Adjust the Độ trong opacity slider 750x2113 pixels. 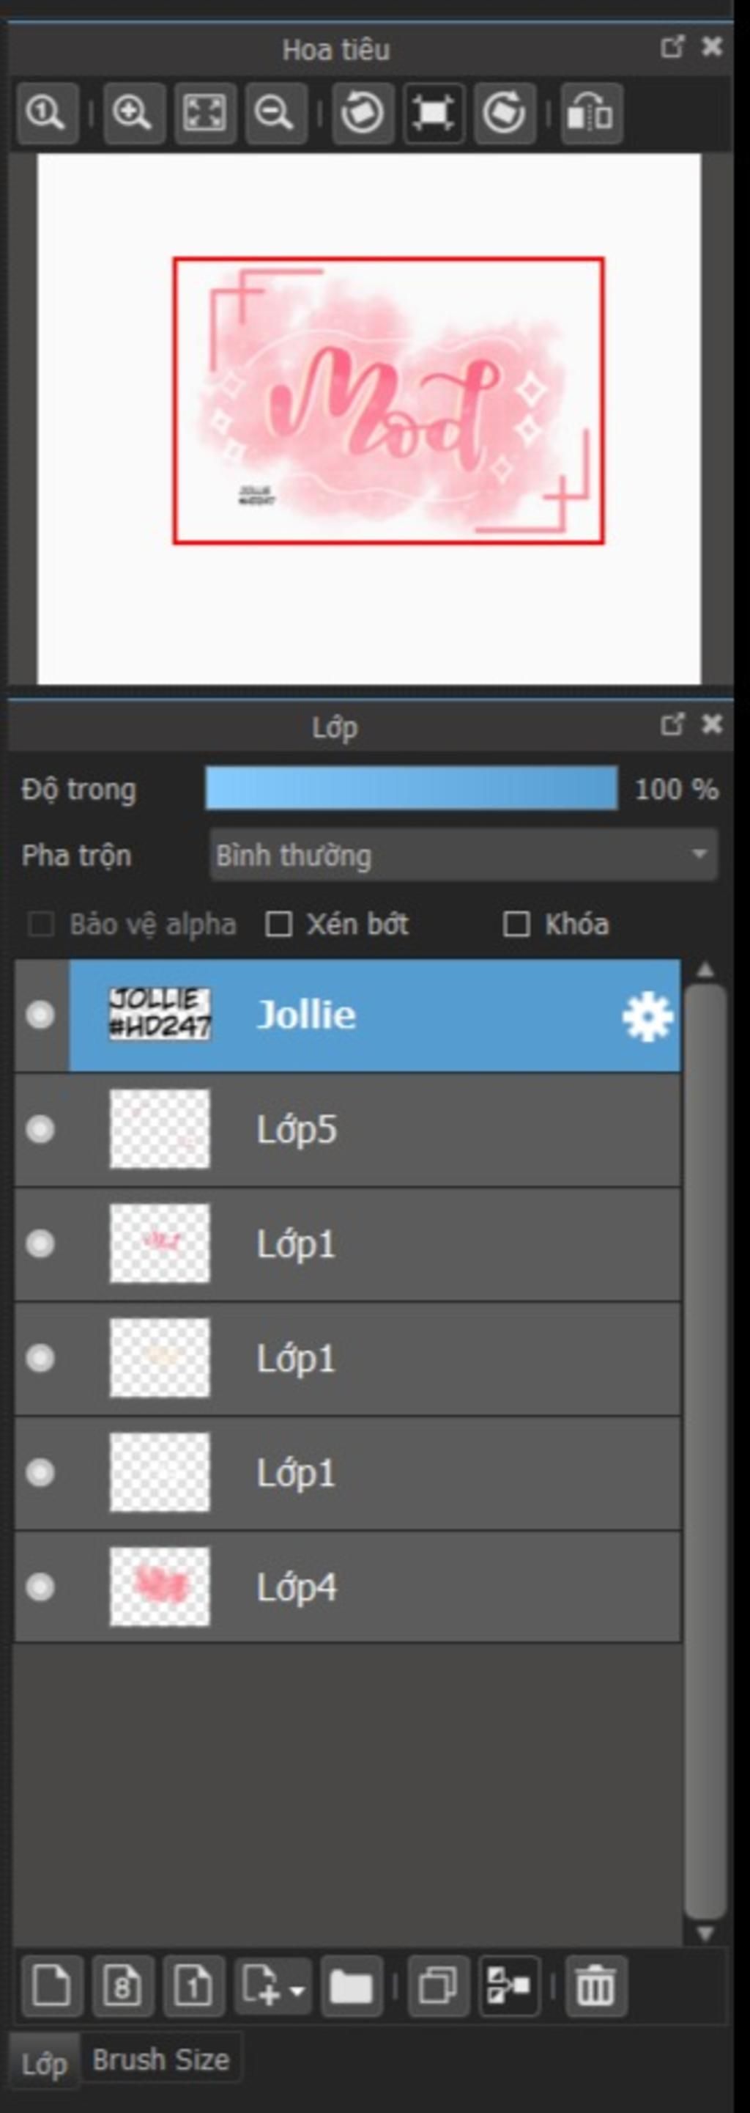(412, 788)
